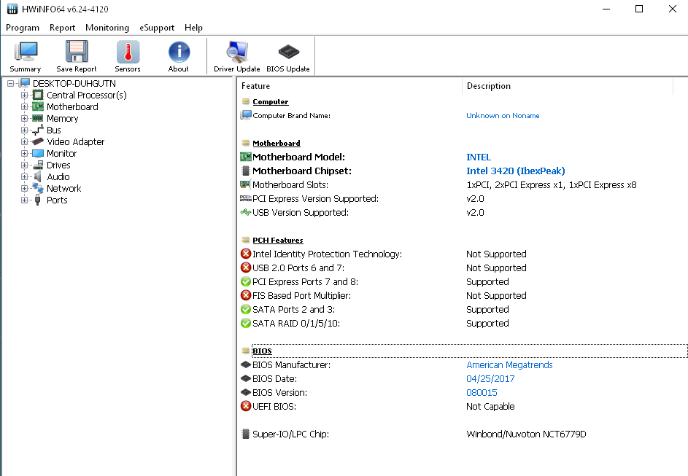Select the SATA Ports 2 and 3 row
The image size is (688, 476).
(463, 310)
